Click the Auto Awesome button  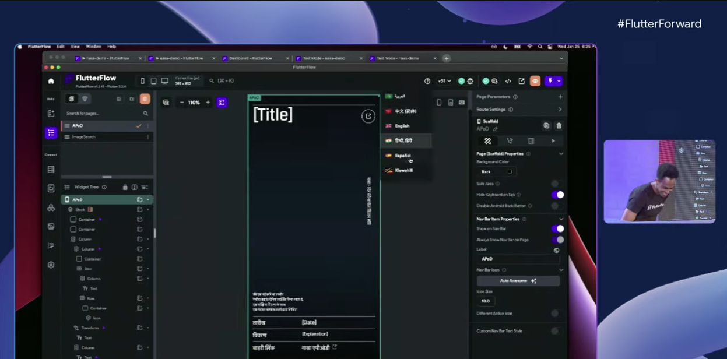518,281
